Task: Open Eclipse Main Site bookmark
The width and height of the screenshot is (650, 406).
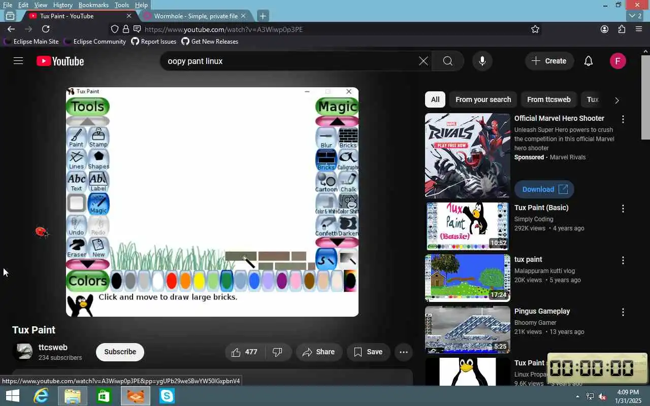Action: point(31,42)
